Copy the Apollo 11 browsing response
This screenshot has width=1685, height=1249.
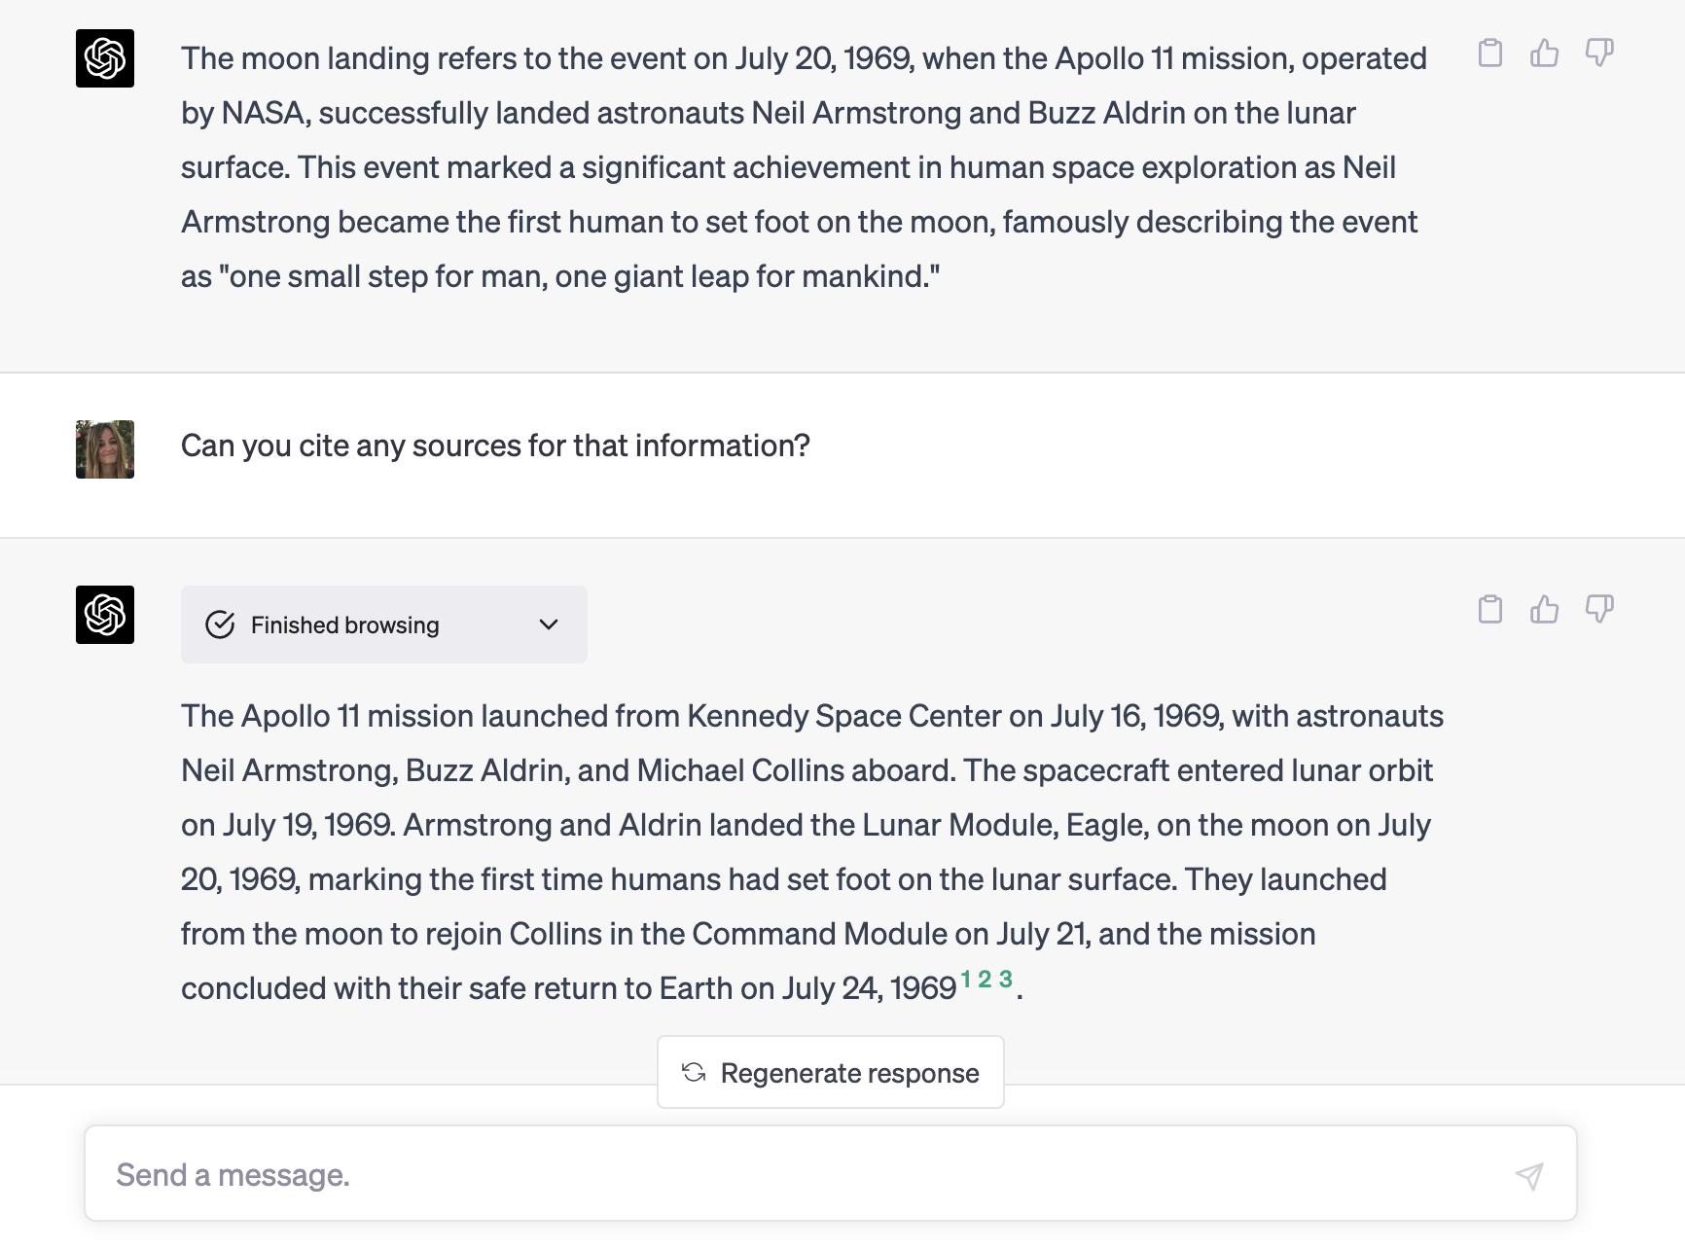(1489, 609)
